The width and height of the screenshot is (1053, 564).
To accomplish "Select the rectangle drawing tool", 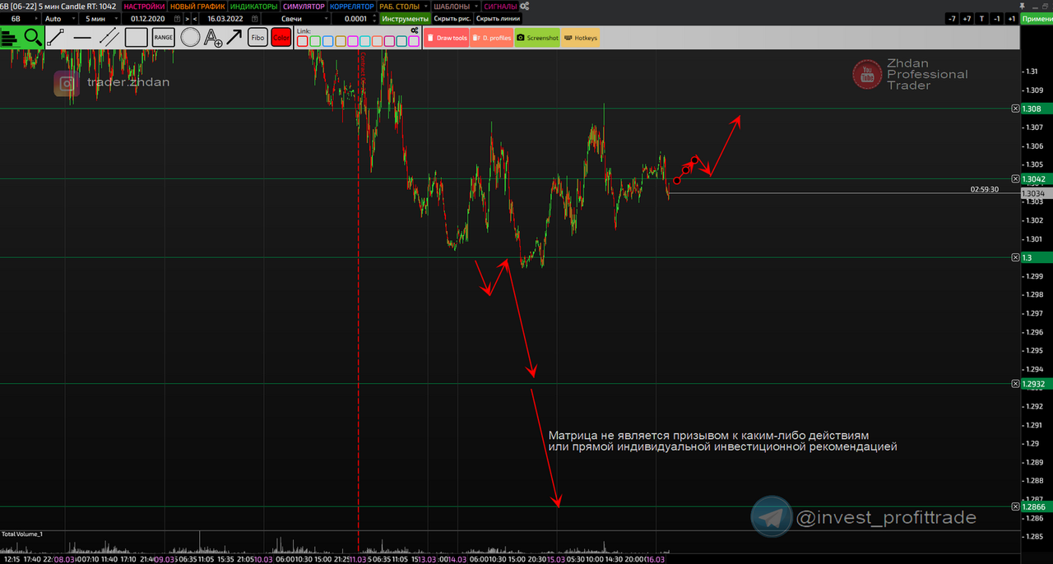I will (x=136, y=37).
